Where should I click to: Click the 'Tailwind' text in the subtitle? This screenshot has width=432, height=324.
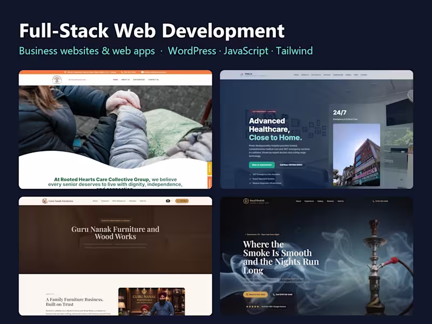coord(294,51)
